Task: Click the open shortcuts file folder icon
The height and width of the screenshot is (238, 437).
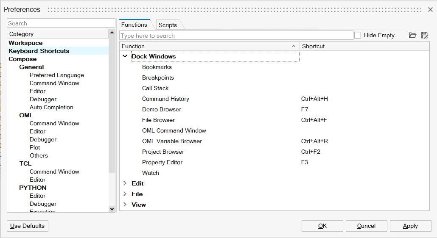Action: tap(412, 36)
